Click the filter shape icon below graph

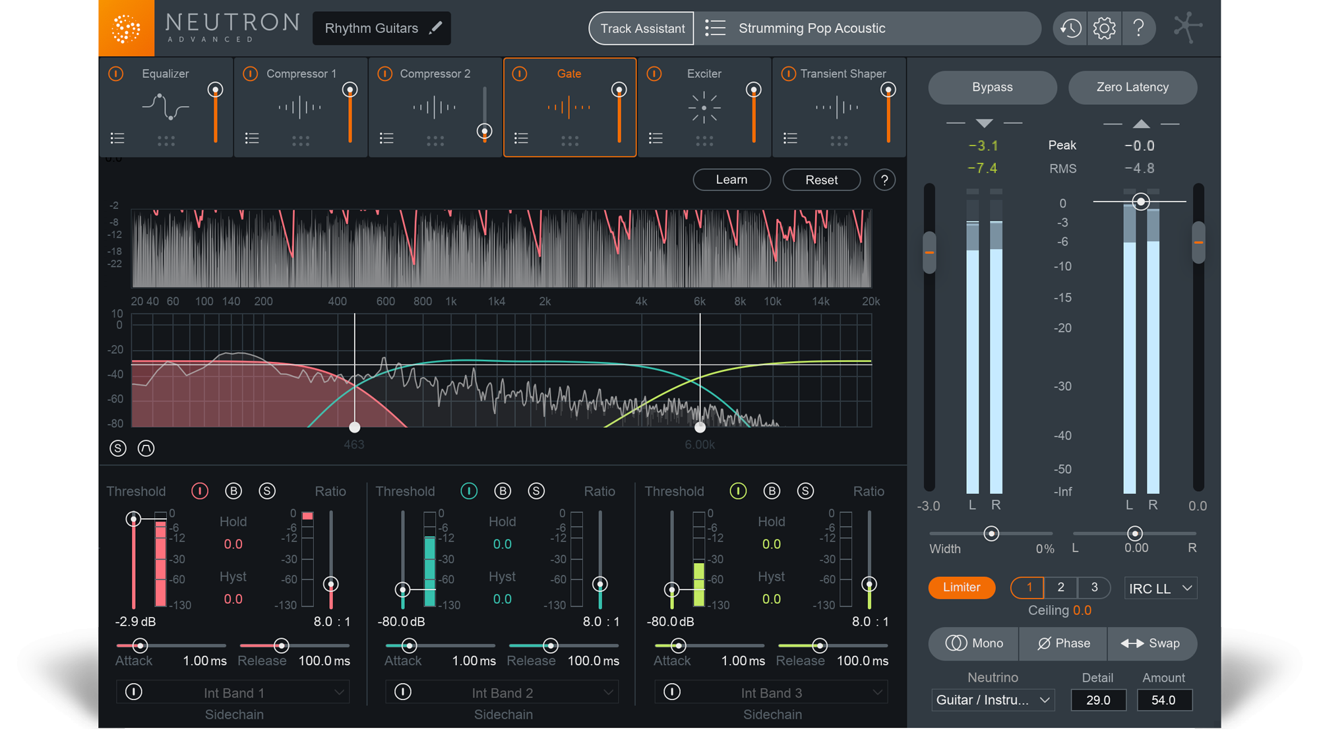(x=146, y=448)
